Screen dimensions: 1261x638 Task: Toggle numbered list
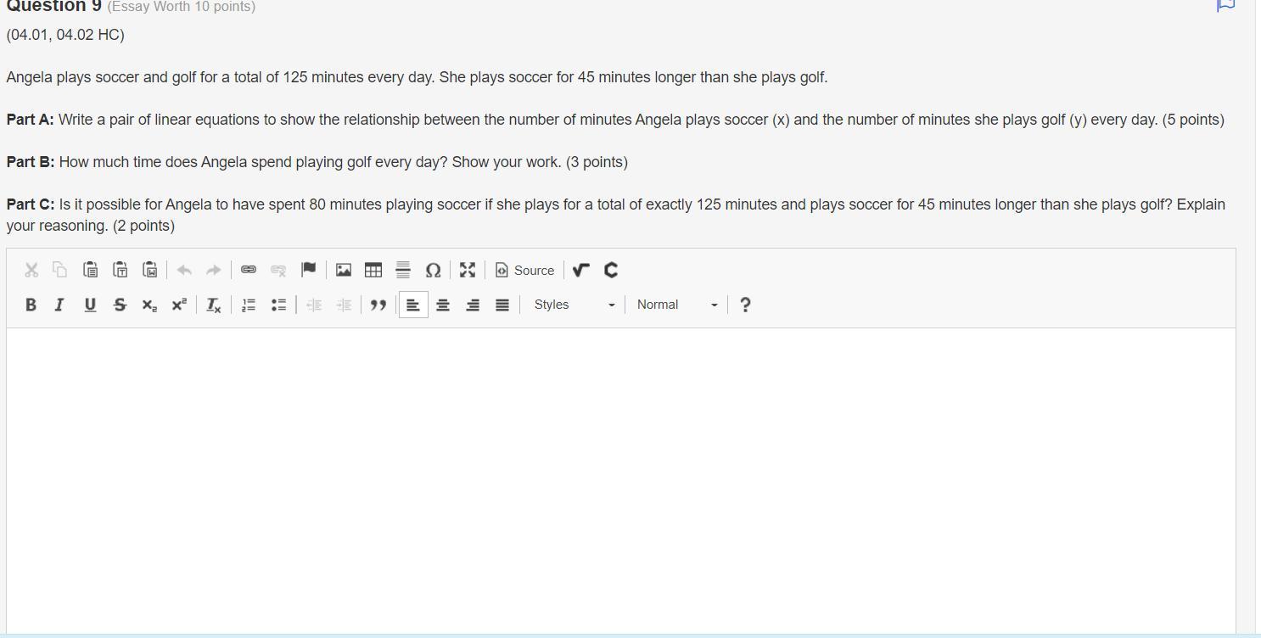[249, 305]
